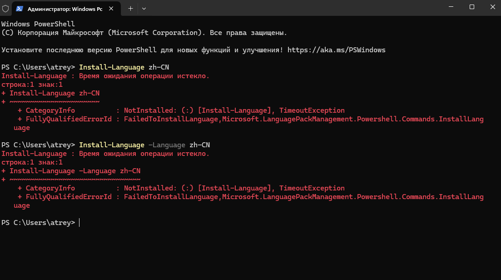Click the red "+ Install-Language -Language zh-CN" line
The height and width of the screenshot is (280, 501).
(x=71, y=171)
